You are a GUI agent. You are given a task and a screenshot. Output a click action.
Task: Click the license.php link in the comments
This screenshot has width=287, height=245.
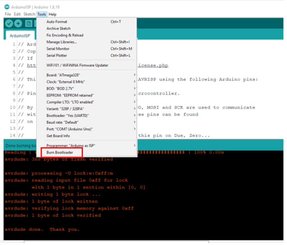[x=154, y=65]
